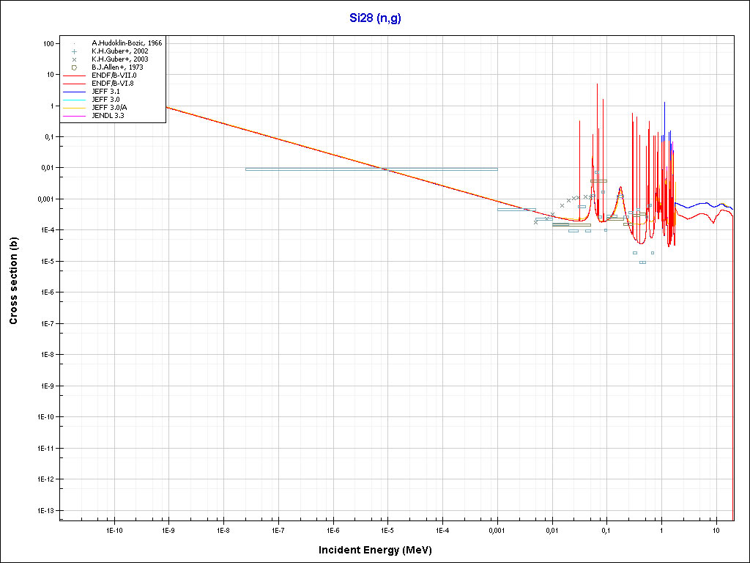Click the 1E-7 tick on the cross section axis
The image size is (750, 563).
pos(46,323)
